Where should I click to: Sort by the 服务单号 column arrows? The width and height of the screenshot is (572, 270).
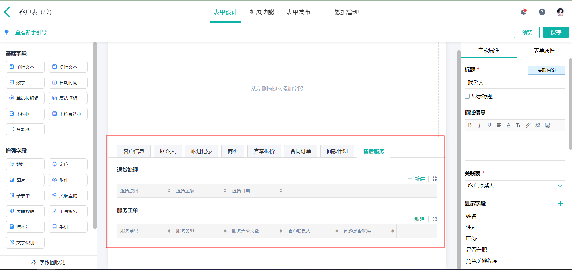click(169, 231)
